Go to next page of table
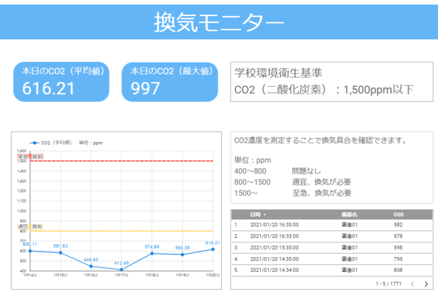 [425, 284]
